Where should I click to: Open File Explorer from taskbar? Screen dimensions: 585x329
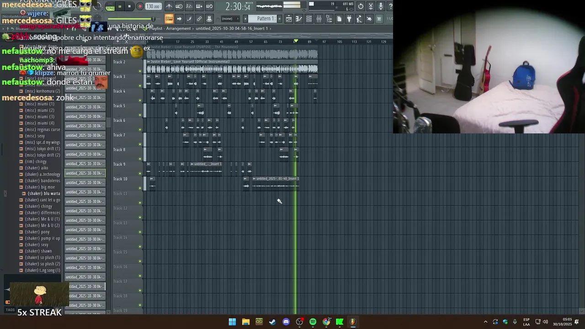click(x=245, y=322)
